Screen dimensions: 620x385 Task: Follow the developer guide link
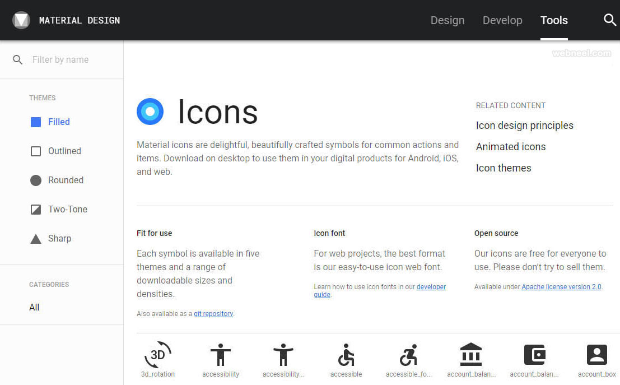(x=431, y=287)
